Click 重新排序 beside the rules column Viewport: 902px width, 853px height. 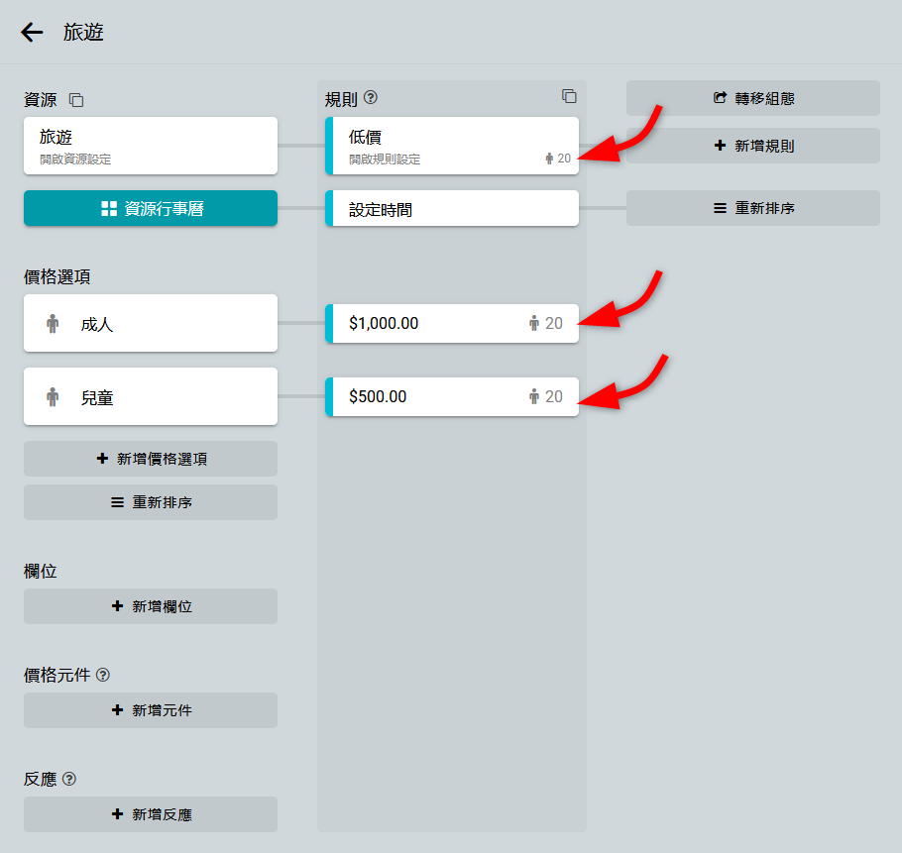click(753, 208)
